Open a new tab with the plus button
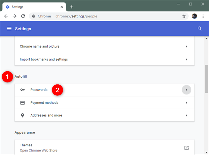The width and height of the screenshot is (209, 155). pos(72,7)
